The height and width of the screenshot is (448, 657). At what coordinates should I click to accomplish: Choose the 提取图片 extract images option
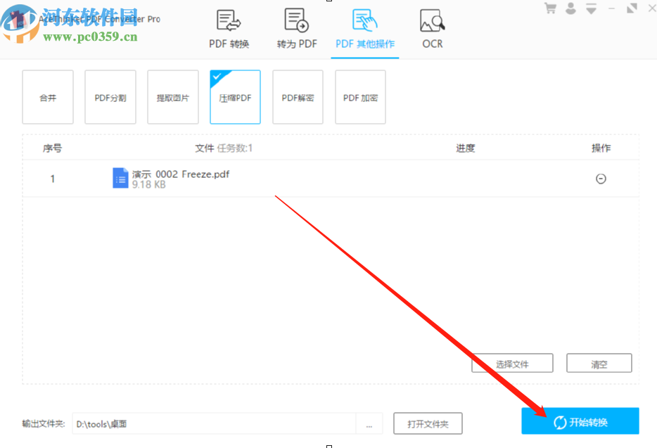pos(172,97)
